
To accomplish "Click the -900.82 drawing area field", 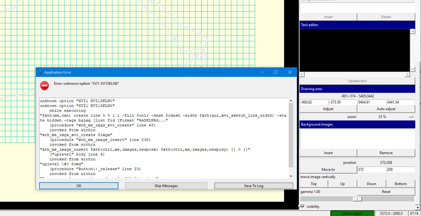I will tap(314, 102).
